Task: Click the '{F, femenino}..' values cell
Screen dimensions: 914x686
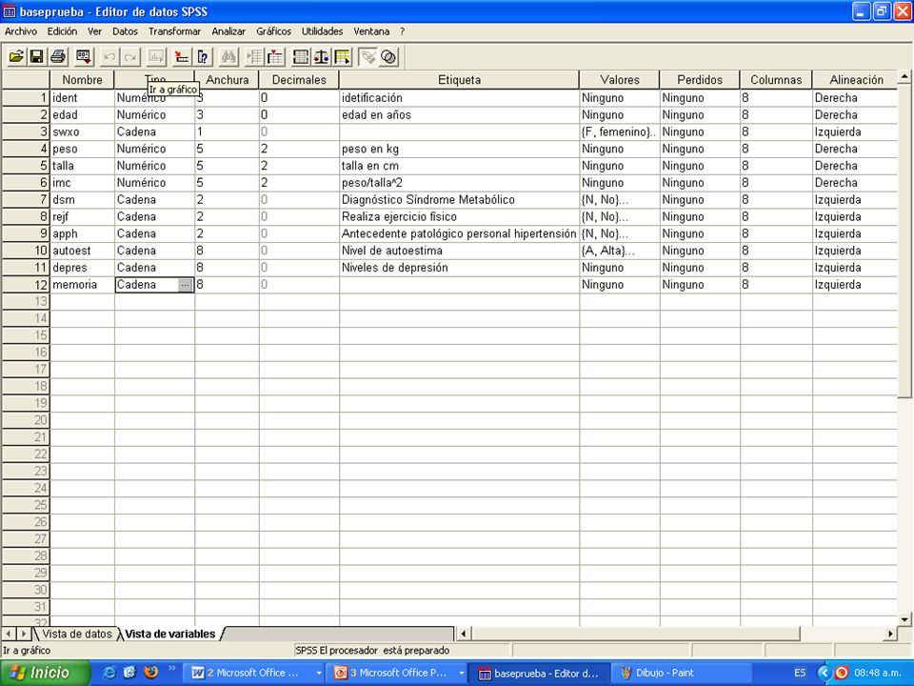Action: [620, 131]
